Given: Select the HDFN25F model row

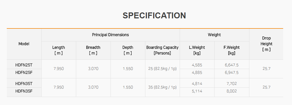Looking at the screenshot, I should 24,73.
